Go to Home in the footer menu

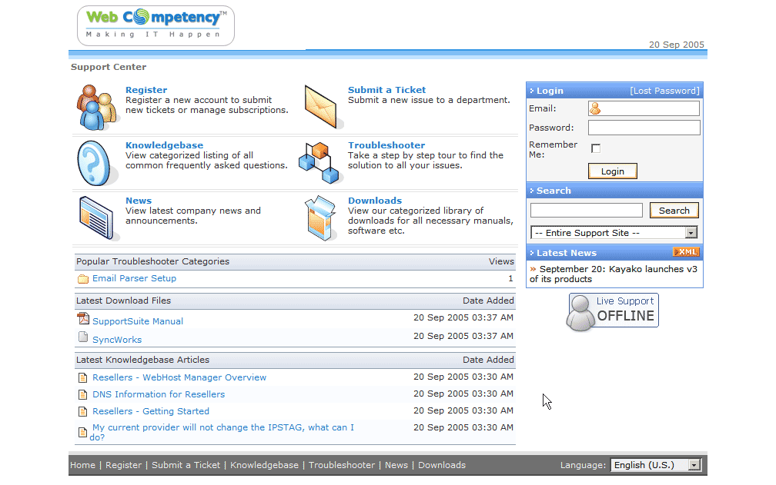(x=82, y=465)
